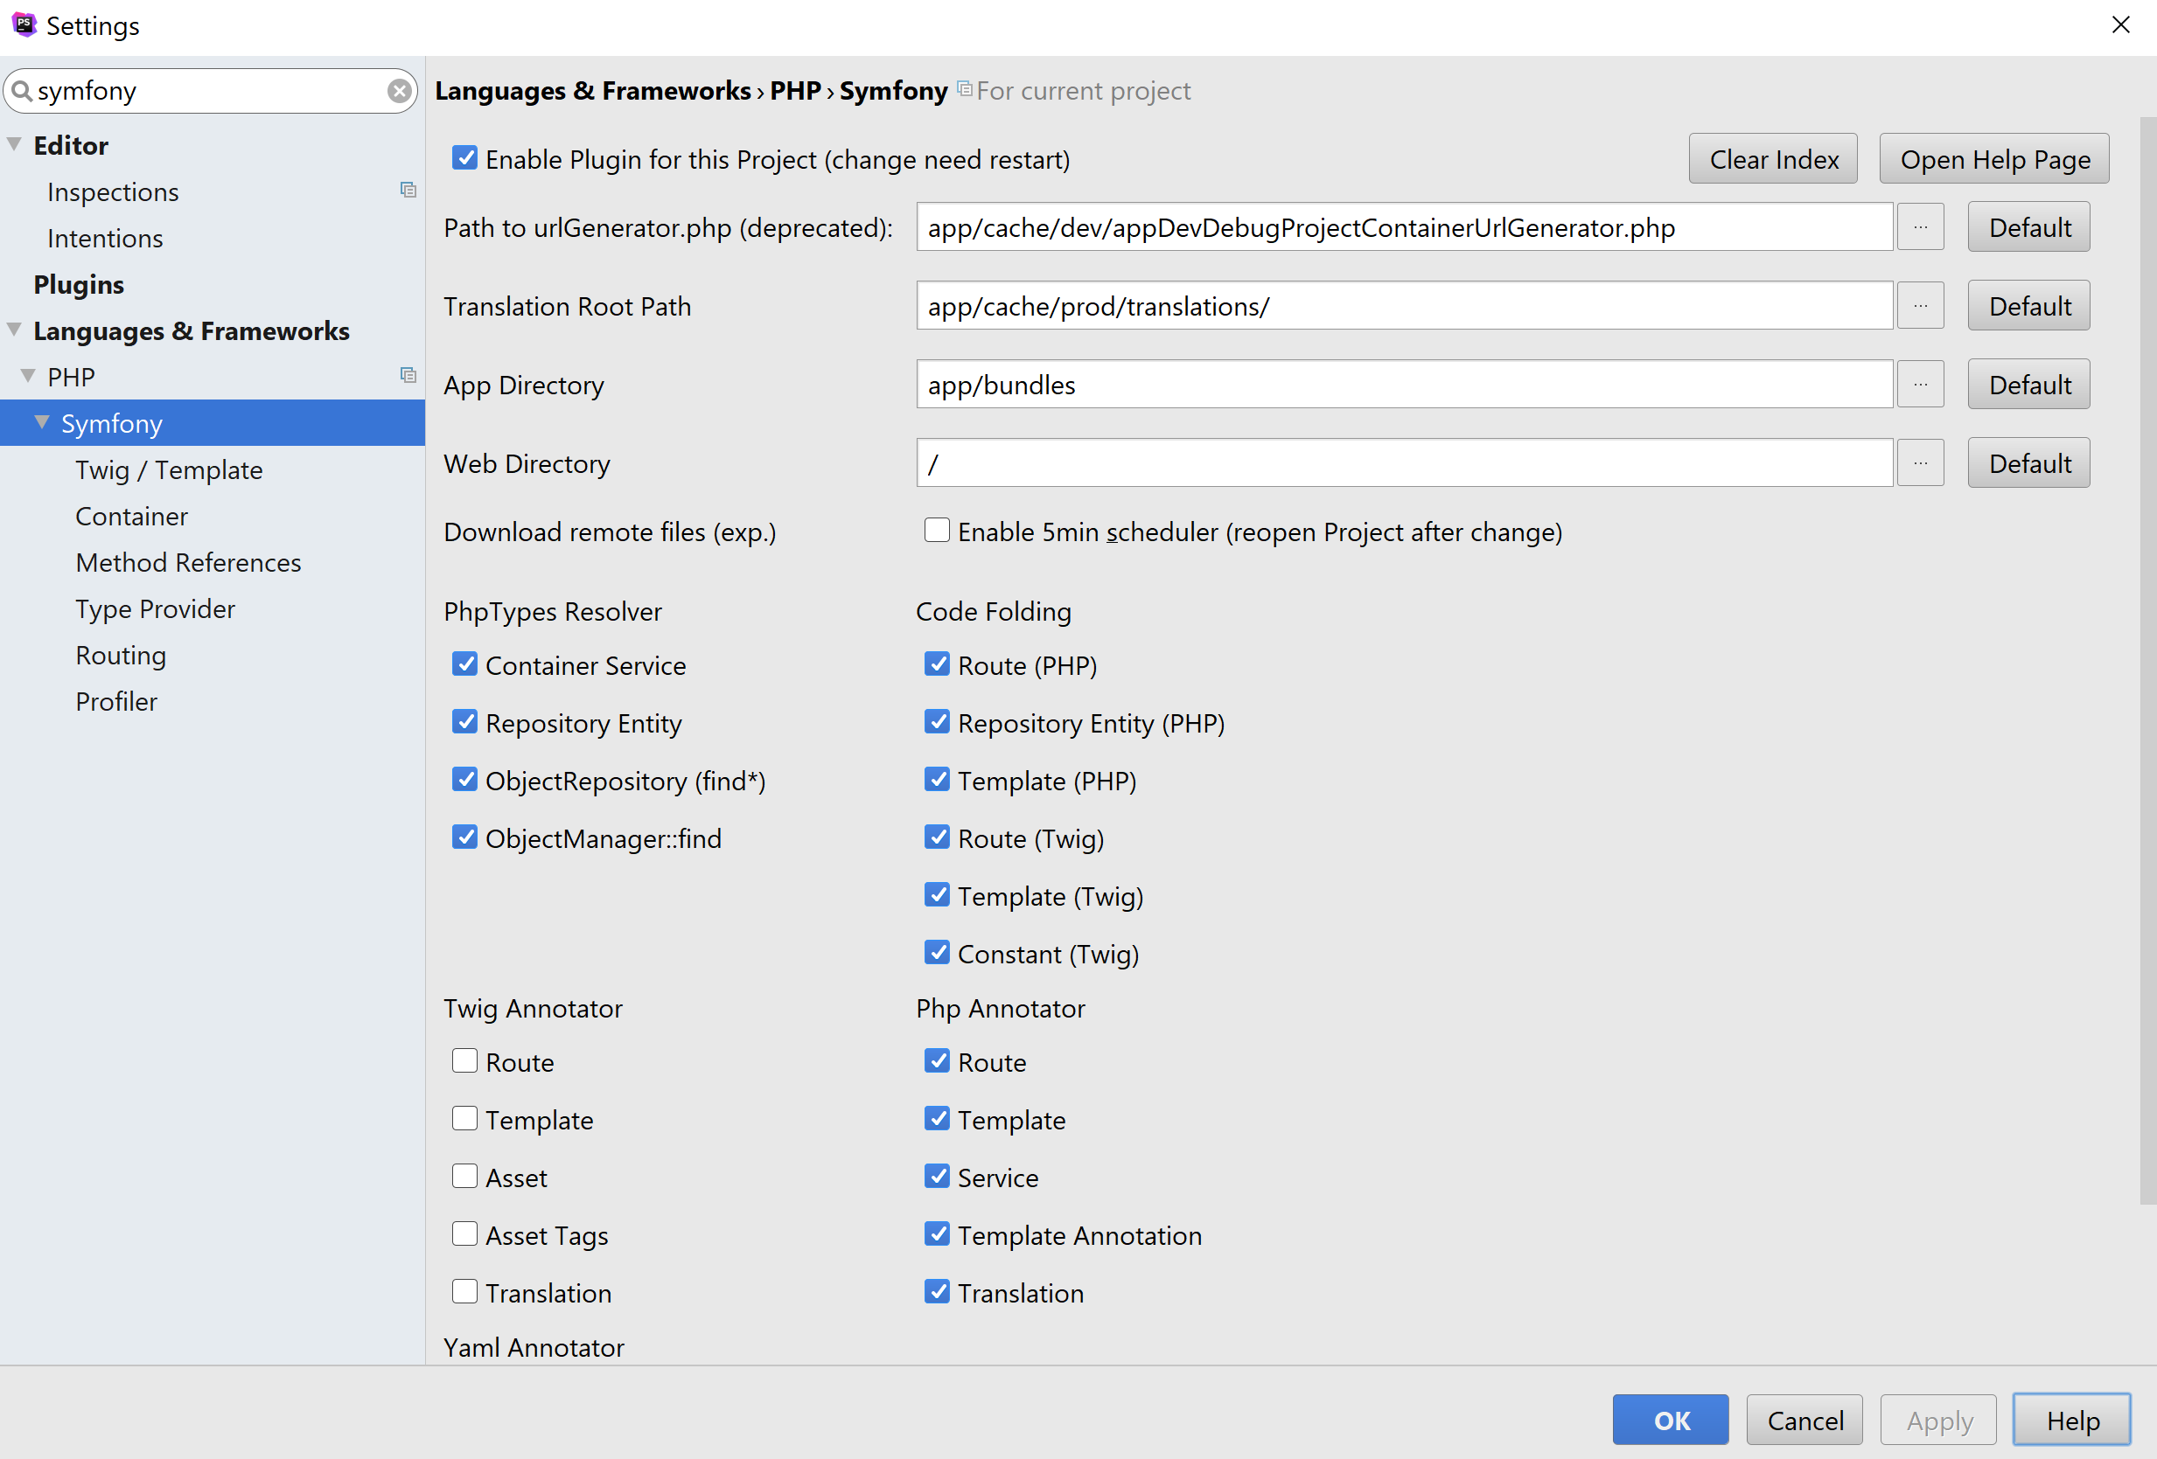Confirm settings with OK
2157x1459 pixels.
tap(1671, 1420)
